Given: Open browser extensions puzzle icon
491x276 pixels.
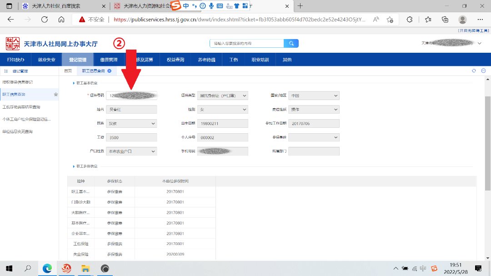Looking at the screenshot, I should click(x=409, y=20).
